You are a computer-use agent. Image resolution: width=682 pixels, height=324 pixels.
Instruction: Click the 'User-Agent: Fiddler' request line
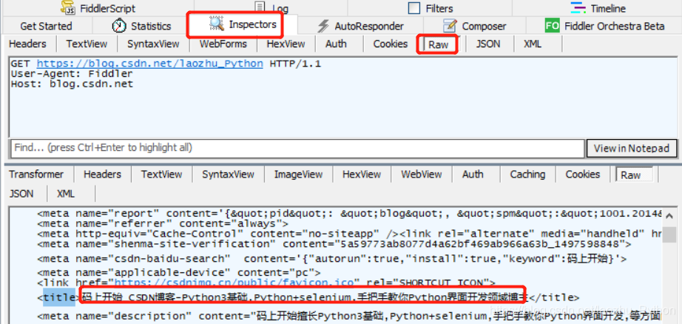[72, 74]
